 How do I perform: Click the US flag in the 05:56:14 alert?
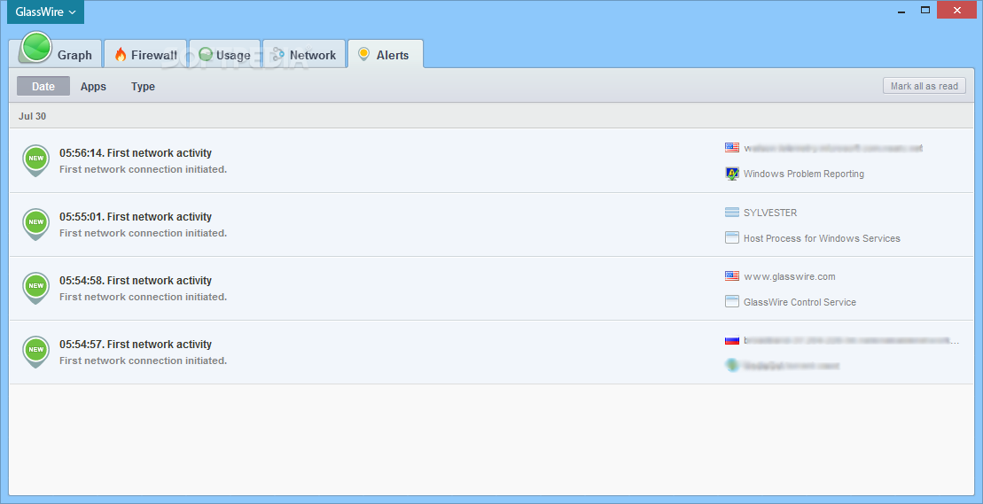tap(731, 148)
